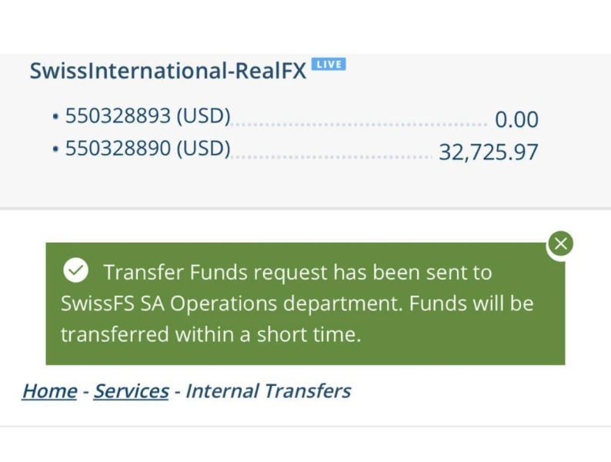Click the gray account summary panel
Image resolution: width=611 pixels, height=462 pixels.
[308, 185]
